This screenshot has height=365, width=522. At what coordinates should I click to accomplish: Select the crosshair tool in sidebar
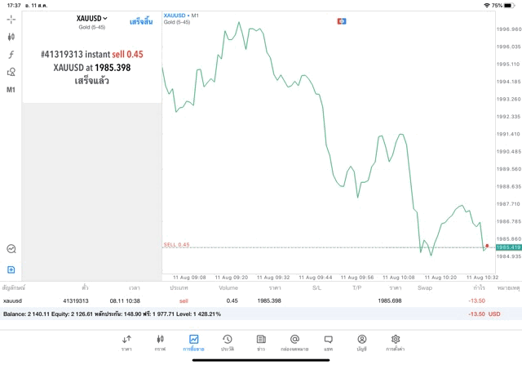(x=11, y=19)
